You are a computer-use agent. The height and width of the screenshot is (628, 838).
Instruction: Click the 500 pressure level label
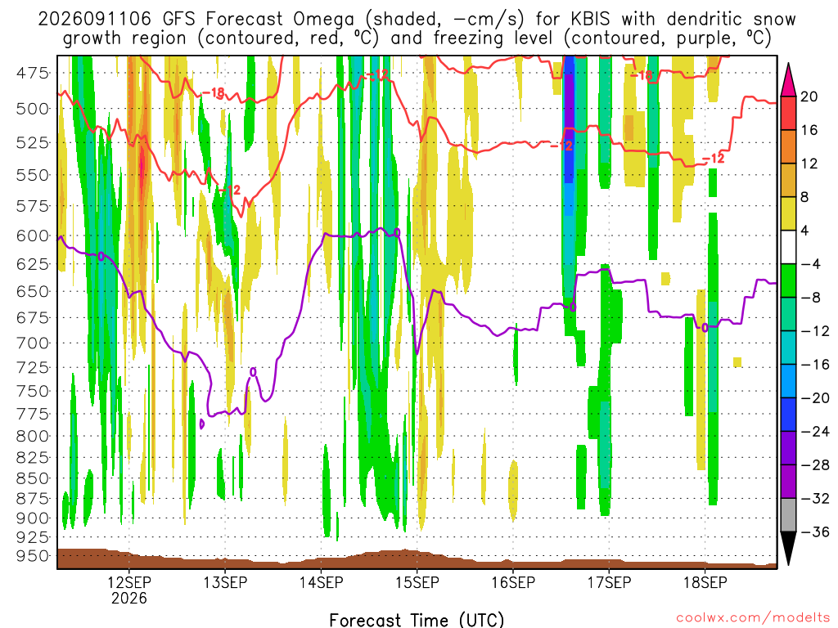pos(32,109)
